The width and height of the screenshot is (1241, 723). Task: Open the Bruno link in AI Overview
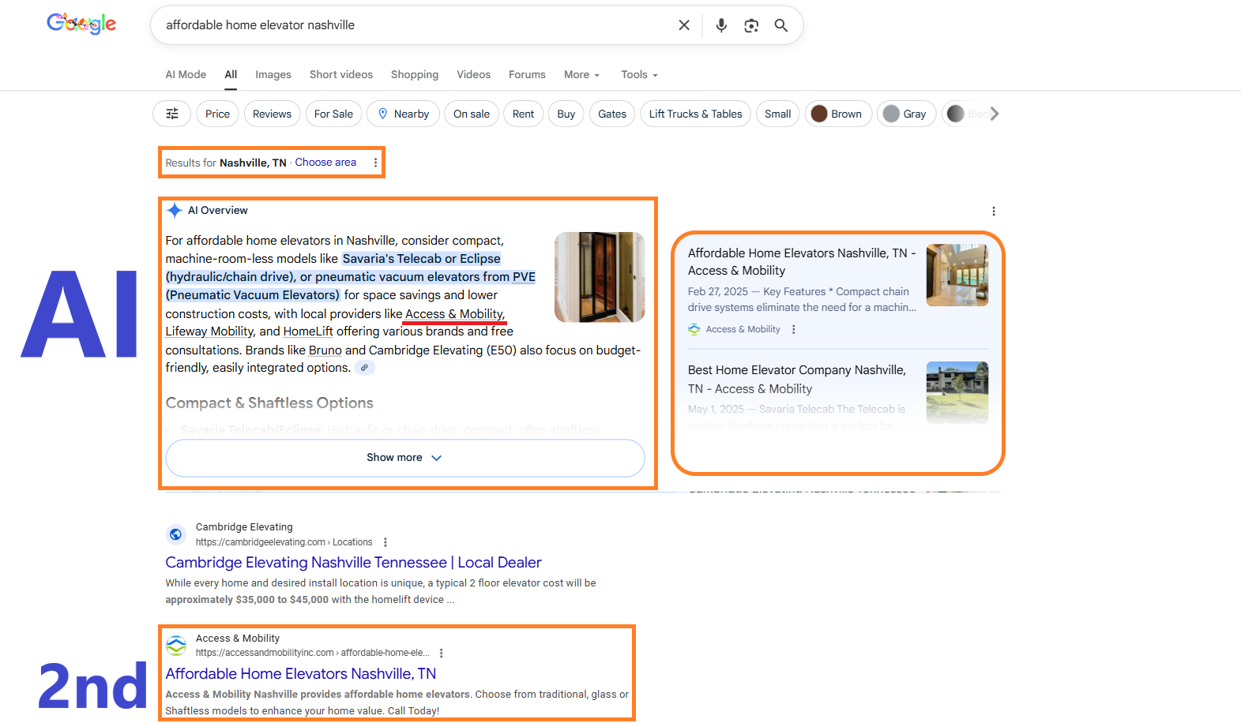(325, 350)
